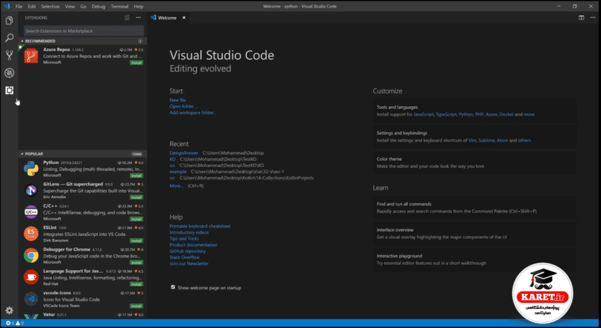Focus the Search Extensions in Marketplace field
Viewport: 601px width, 328px height.
click(x=83, y=31)
